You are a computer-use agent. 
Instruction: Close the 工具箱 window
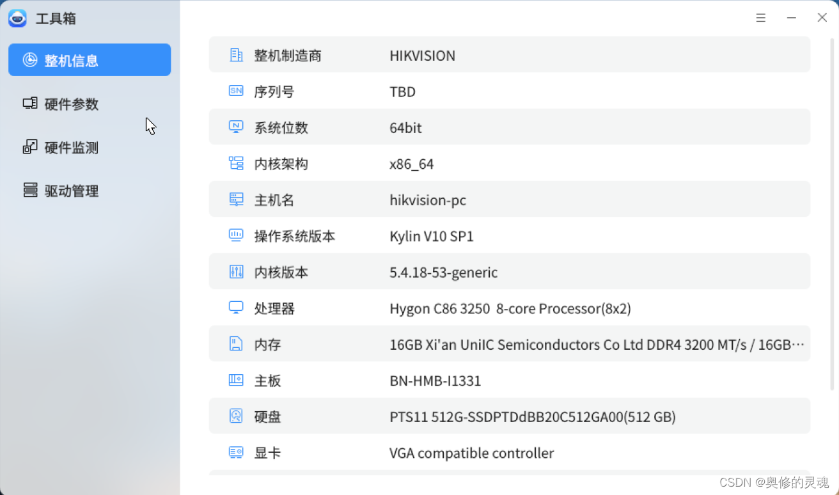point(822,18)
